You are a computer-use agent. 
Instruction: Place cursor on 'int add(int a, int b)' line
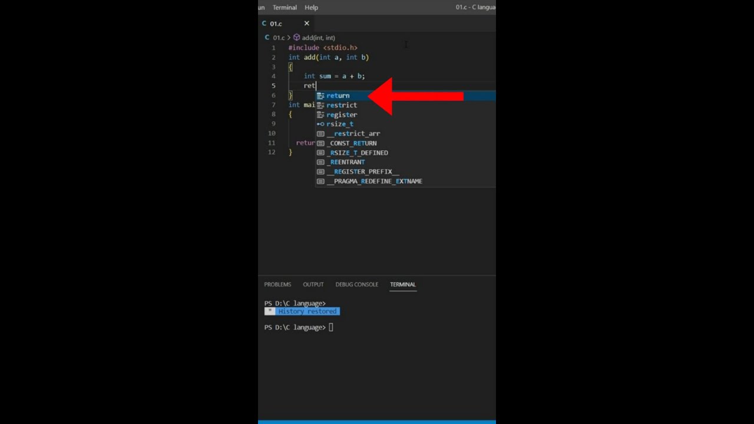coord(329,57)
